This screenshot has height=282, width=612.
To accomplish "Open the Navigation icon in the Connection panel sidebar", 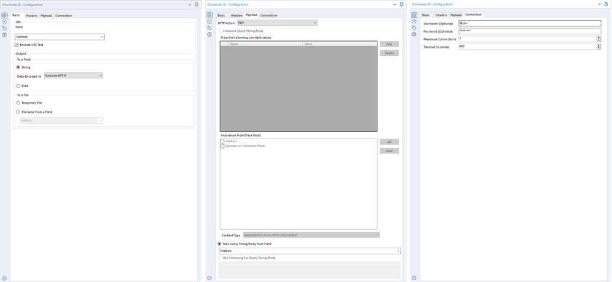I will click(414, 21).
